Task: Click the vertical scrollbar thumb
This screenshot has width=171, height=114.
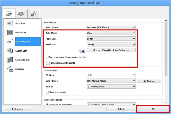Action: click(166, 49)
